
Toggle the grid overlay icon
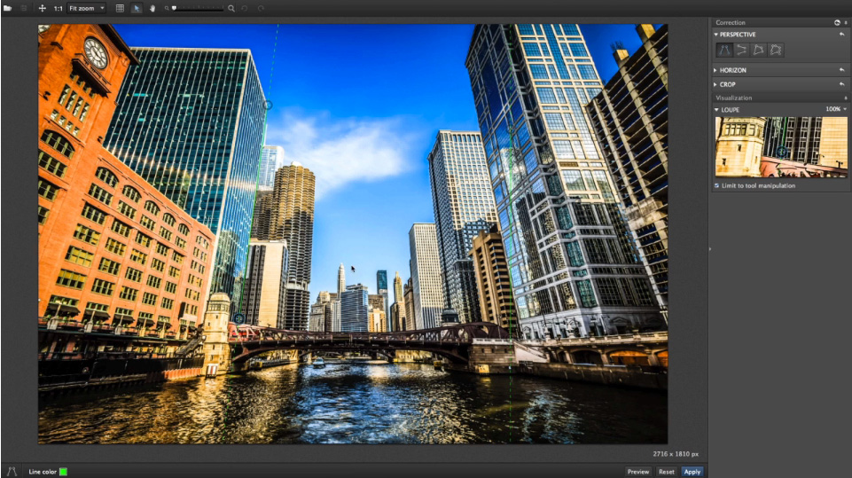tap(120, 8)
